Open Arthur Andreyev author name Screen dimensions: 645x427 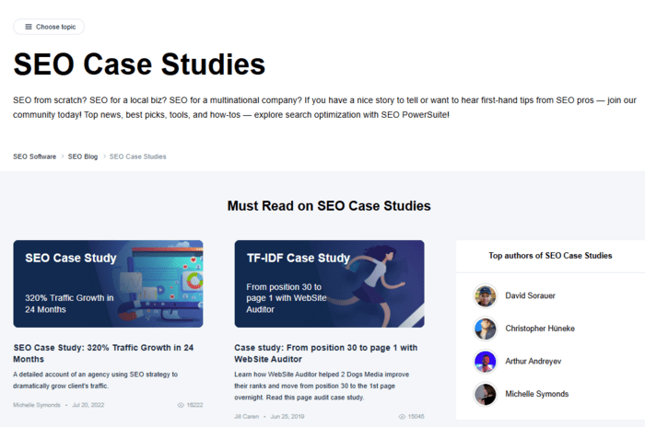(534, 362)
